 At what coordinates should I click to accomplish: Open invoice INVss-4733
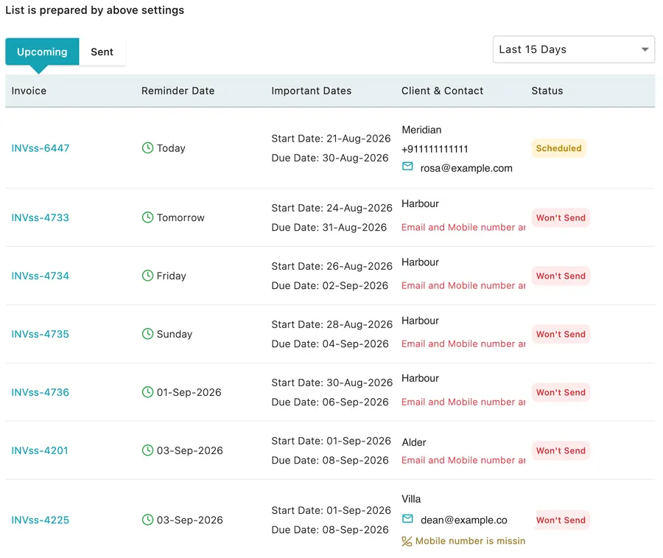point(41,217)
